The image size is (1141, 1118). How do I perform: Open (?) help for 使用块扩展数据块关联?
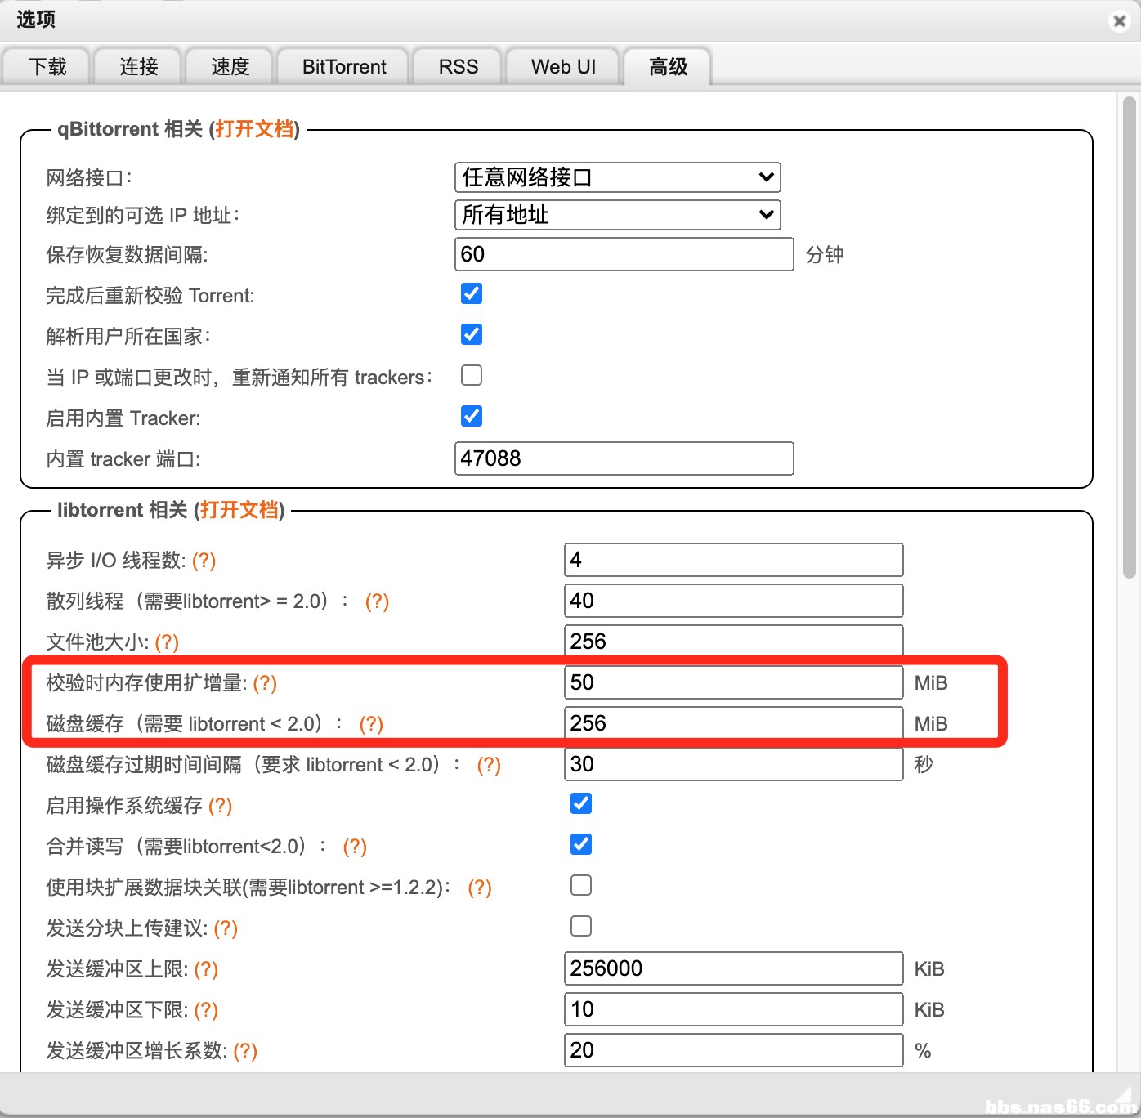point(480,888)
